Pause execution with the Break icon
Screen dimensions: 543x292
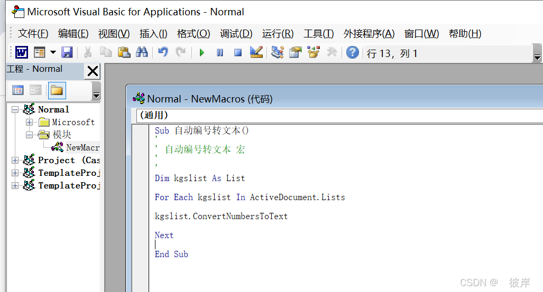pos(219,53)
